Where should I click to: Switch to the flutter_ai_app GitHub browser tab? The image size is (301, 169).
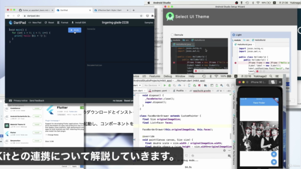[x=36, y=10]
